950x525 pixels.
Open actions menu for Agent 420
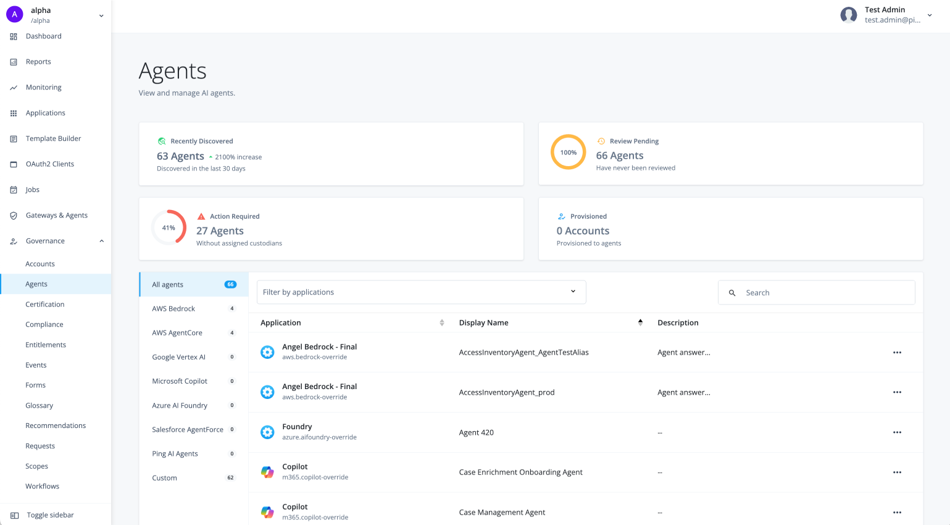click(x=897, y=432)
